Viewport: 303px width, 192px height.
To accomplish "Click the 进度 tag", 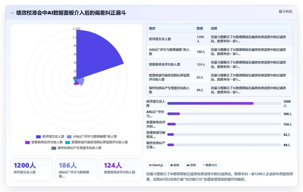I will (x=191, y=165).
